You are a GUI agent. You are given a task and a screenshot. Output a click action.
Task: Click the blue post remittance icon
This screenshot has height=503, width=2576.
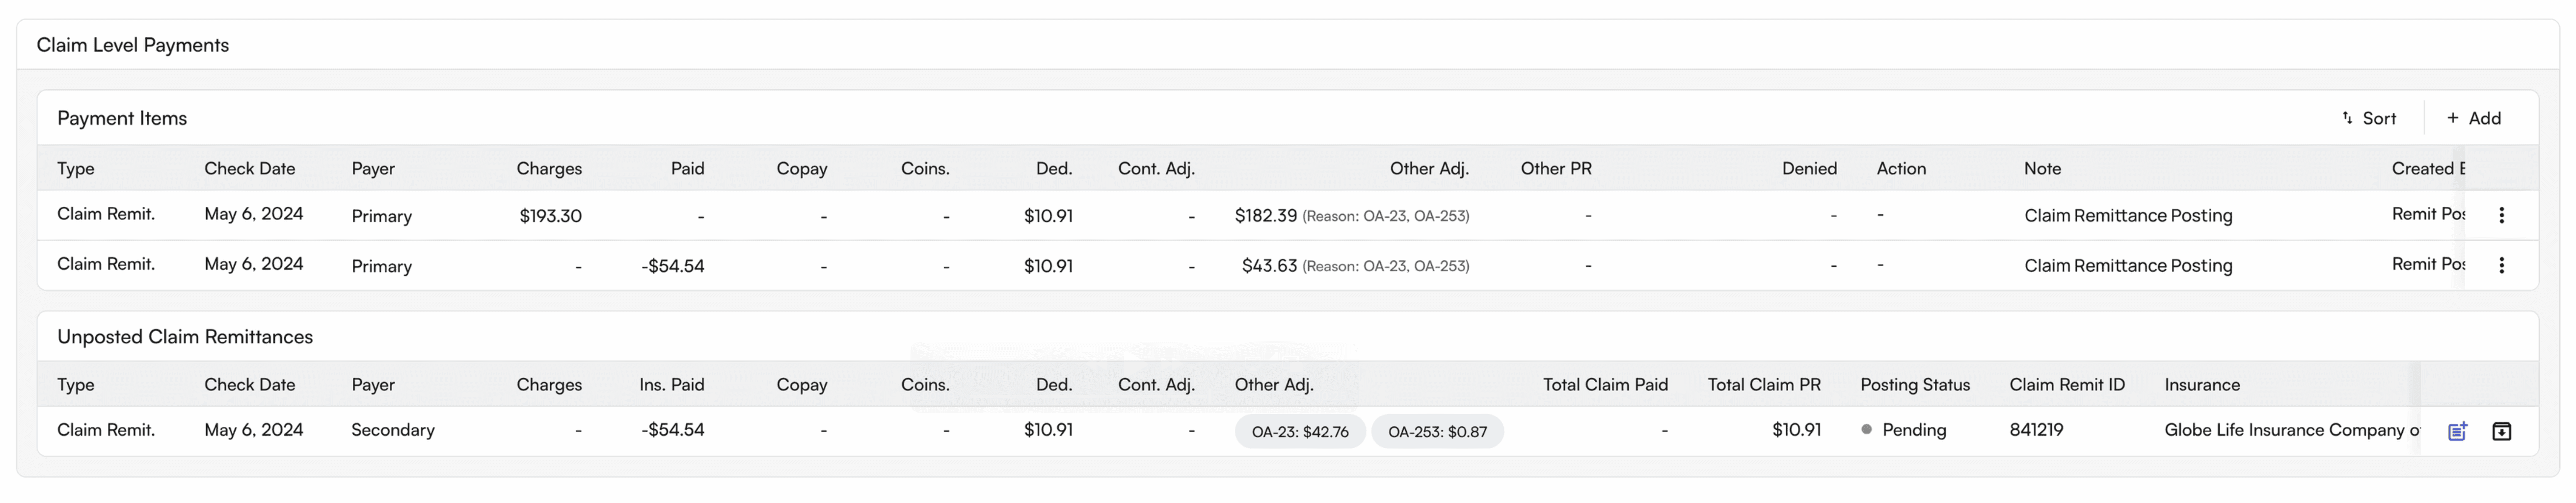click(x=2457, y=431)
